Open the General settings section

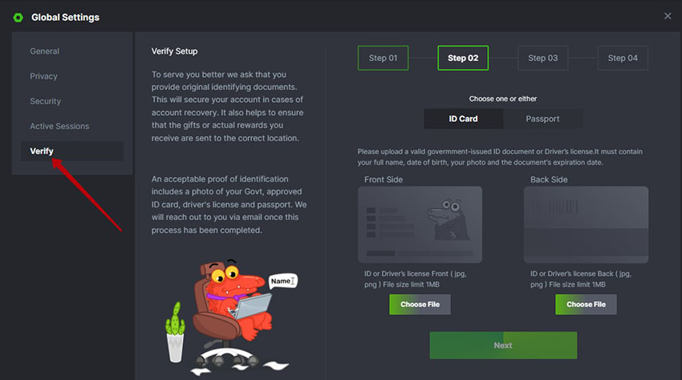click(x=44, y=51)
